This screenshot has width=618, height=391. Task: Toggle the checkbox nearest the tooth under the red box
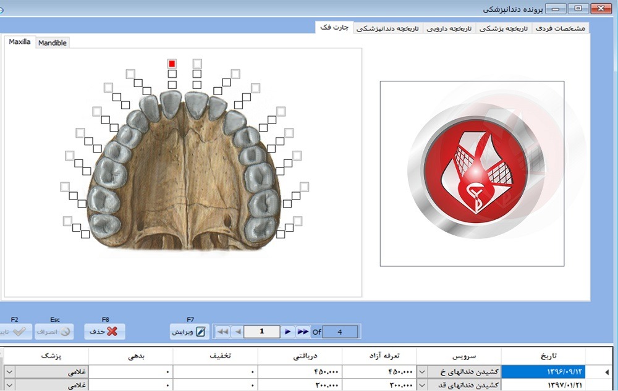172,85
